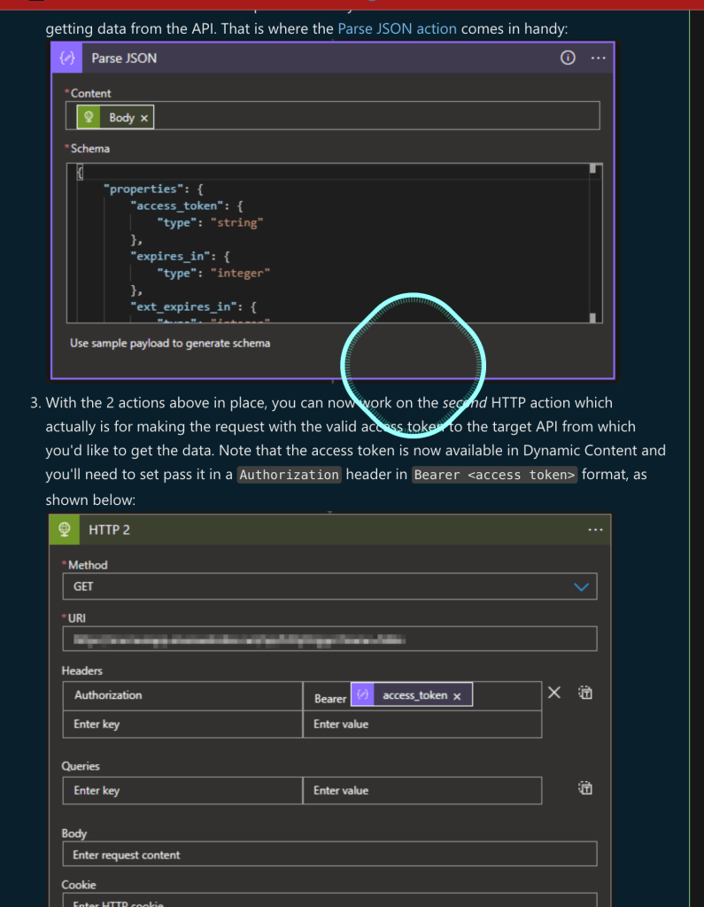Click the HTTP 2 title text
This screenshot has width=704, height=907.
point(109,530)
